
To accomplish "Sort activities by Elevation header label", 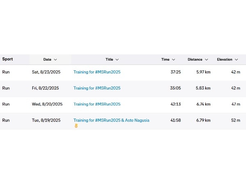I will [x=225, y=59].
